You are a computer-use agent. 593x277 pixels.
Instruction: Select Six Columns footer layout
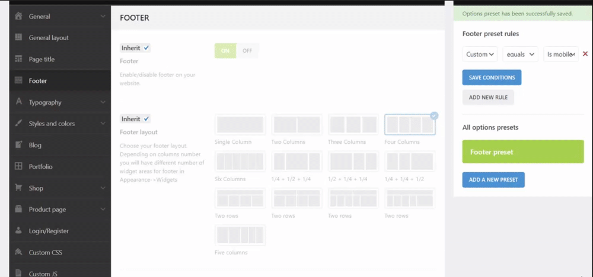[x=240, y=162]
